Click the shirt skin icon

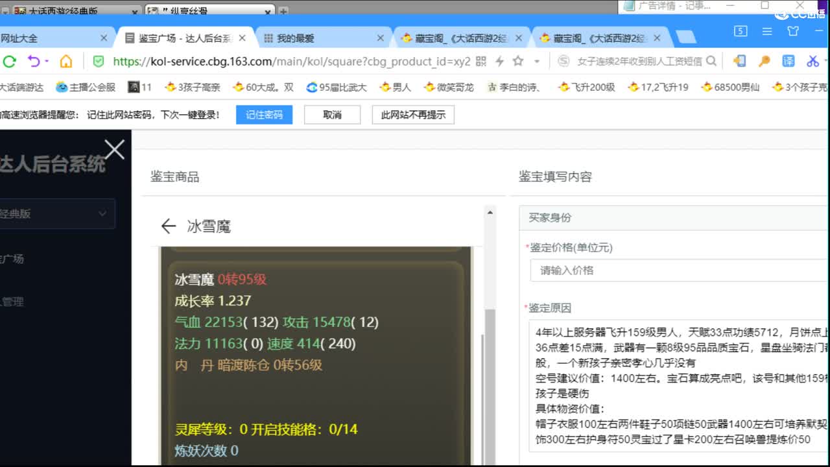793,31
